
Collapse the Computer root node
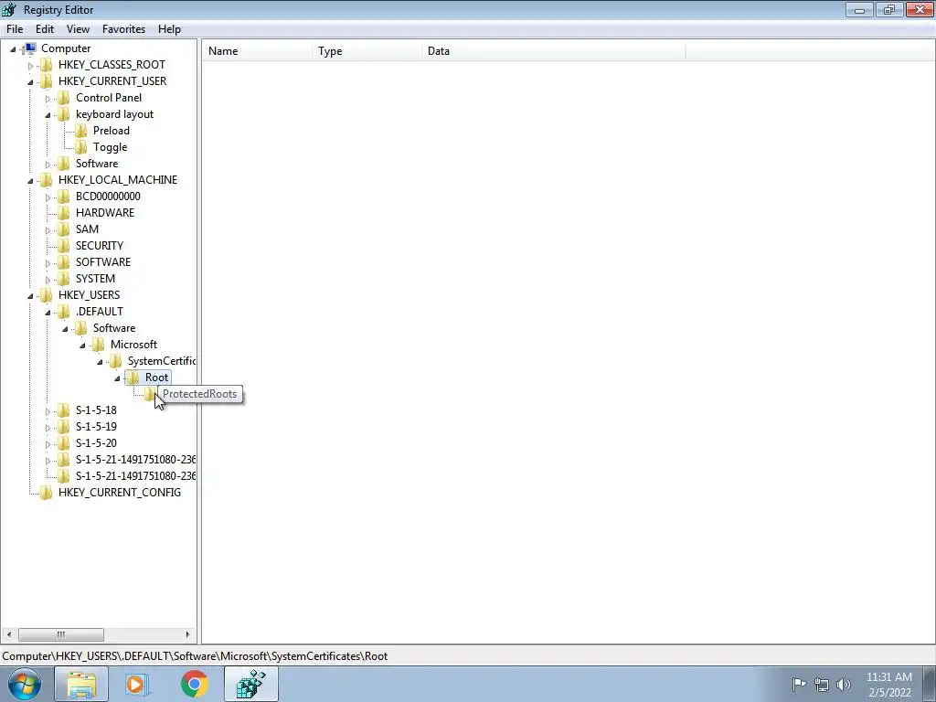point(13,49)
